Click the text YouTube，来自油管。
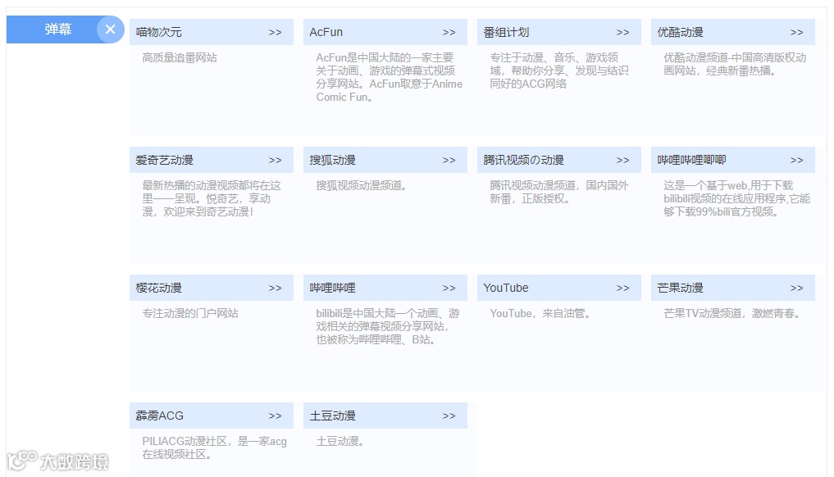834x477 pixels. coord(541,313)
